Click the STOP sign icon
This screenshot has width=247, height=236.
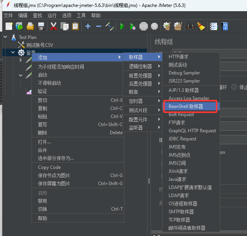[144, 26]
